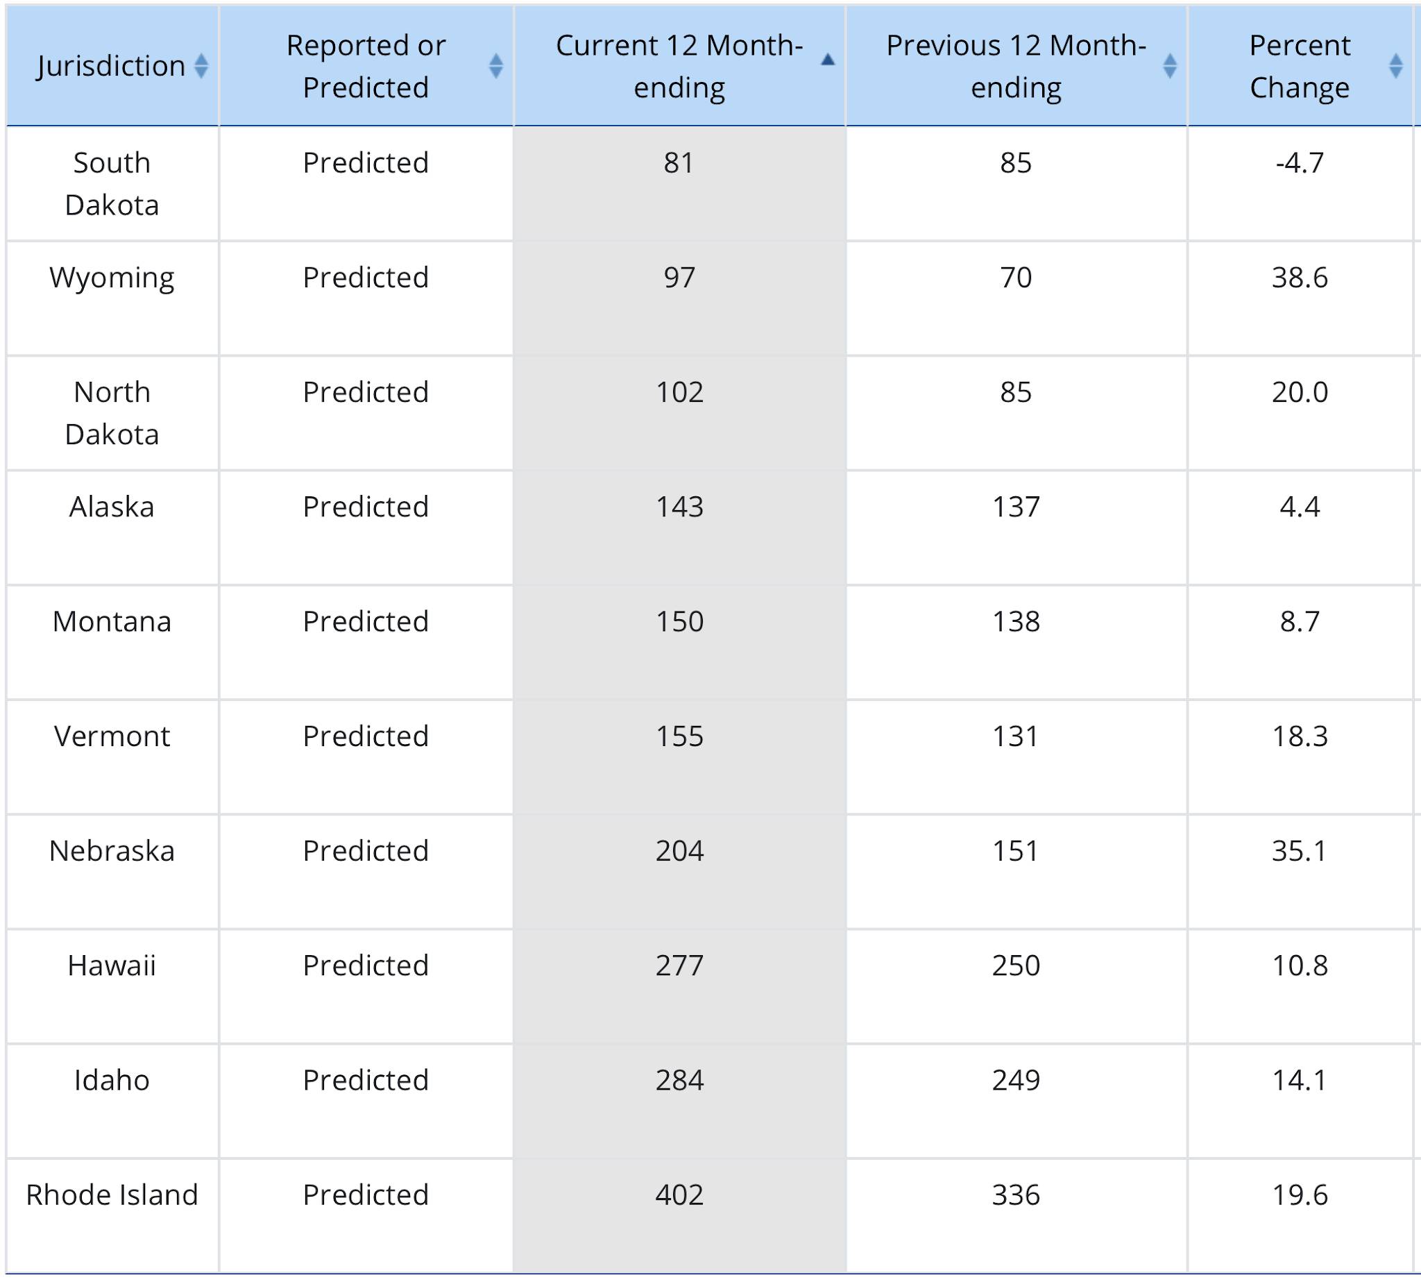Screen dimensions: 1421x1282
Task: Click the Reported or Predicted header text
Action: coord(366,66)
